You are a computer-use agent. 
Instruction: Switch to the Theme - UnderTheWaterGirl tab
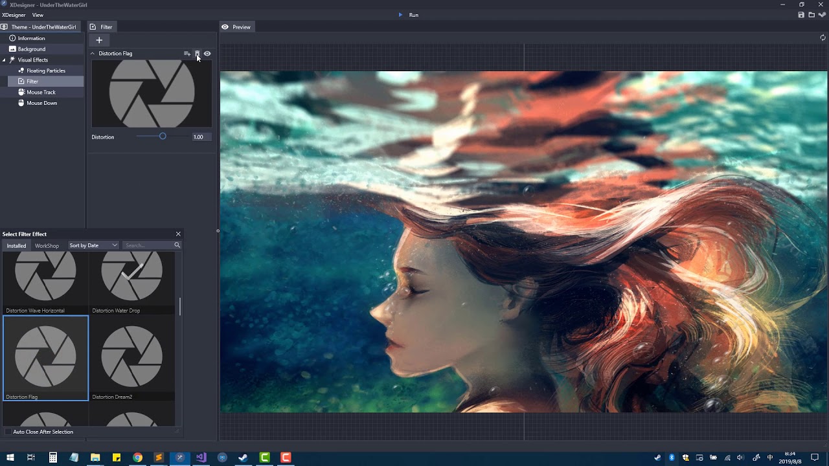(x=39, y=27)
